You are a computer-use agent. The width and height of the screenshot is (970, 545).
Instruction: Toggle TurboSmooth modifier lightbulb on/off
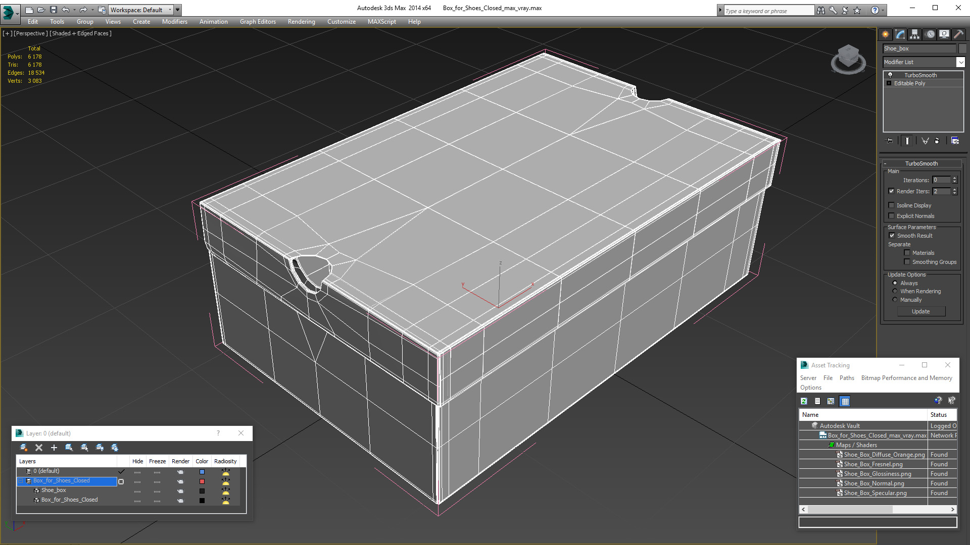coord(890,75)
